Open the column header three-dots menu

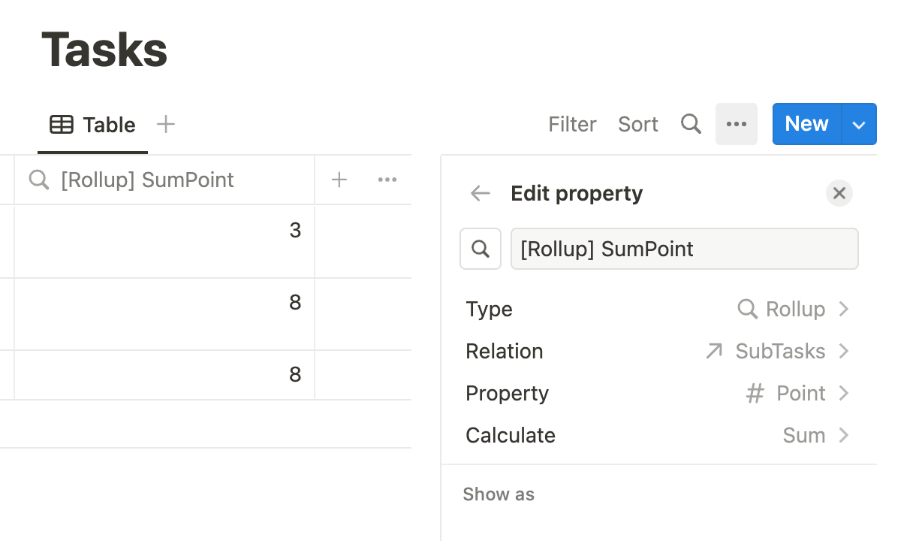pos(387,180)
